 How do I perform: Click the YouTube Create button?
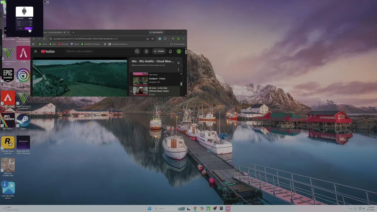pos(159,51)
